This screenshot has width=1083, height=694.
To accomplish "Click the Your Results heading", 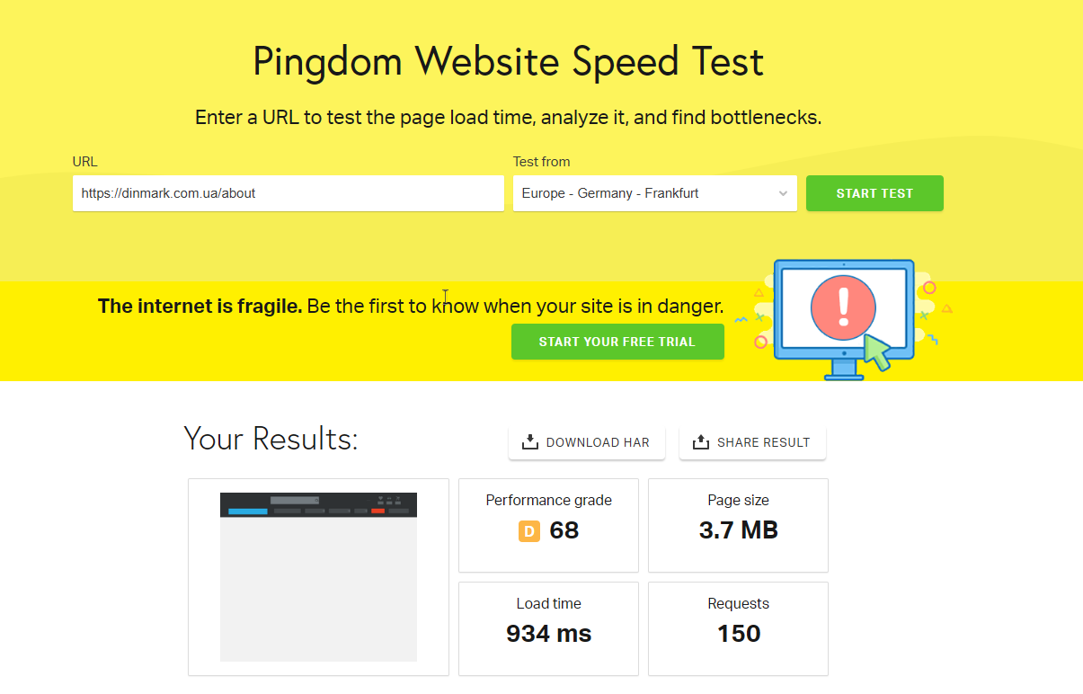I will tap(271, 439).
